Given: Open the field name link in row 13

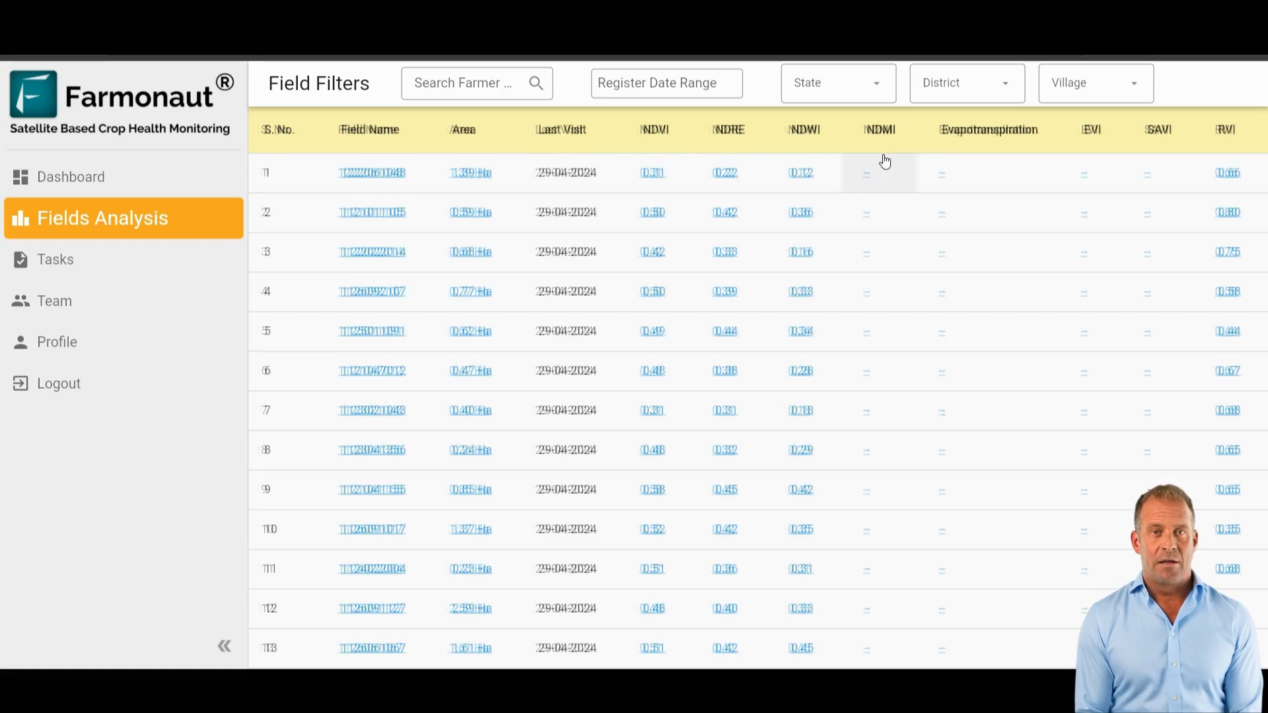Looking at the screenshot, I should point(372,648).
